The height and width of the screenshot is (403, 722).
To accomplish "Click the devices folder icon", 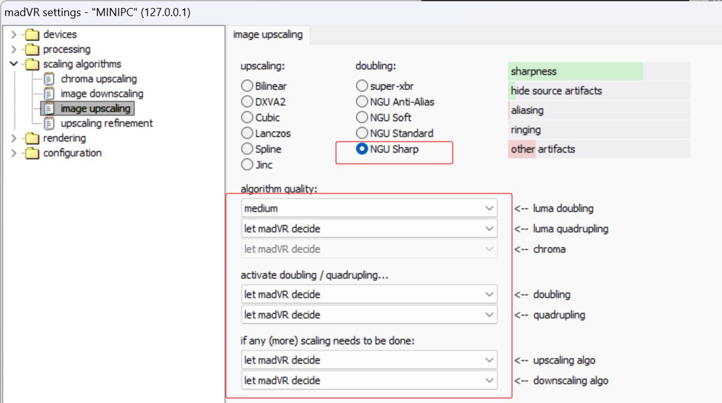I will pos(33,35).
